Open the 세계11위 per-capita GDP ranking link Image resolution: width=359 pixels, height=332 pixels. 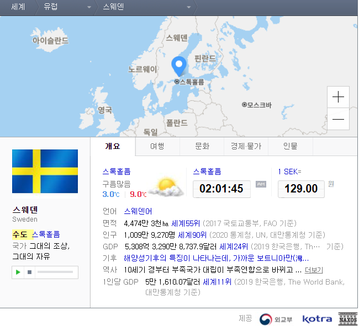(217, 282)
